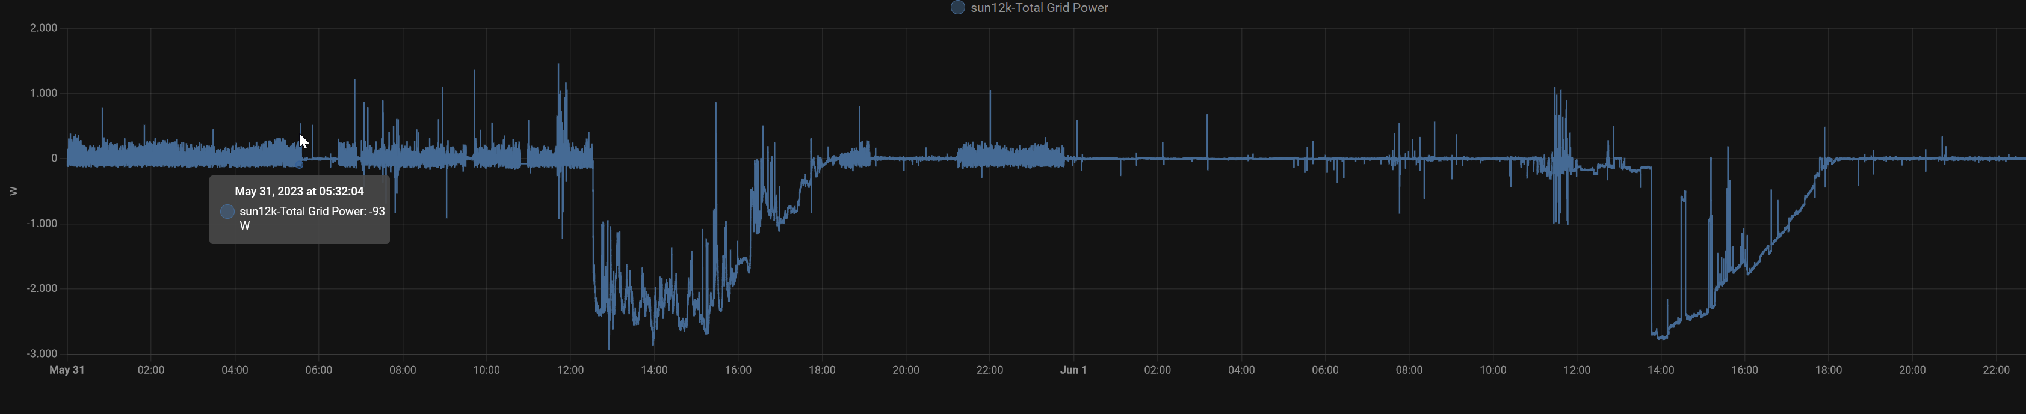Screen dimensions: 2026x414
Task: Click the sun12k-Total Grid Power legend label
Action: pyautogui.click(x=1039, y=8)
